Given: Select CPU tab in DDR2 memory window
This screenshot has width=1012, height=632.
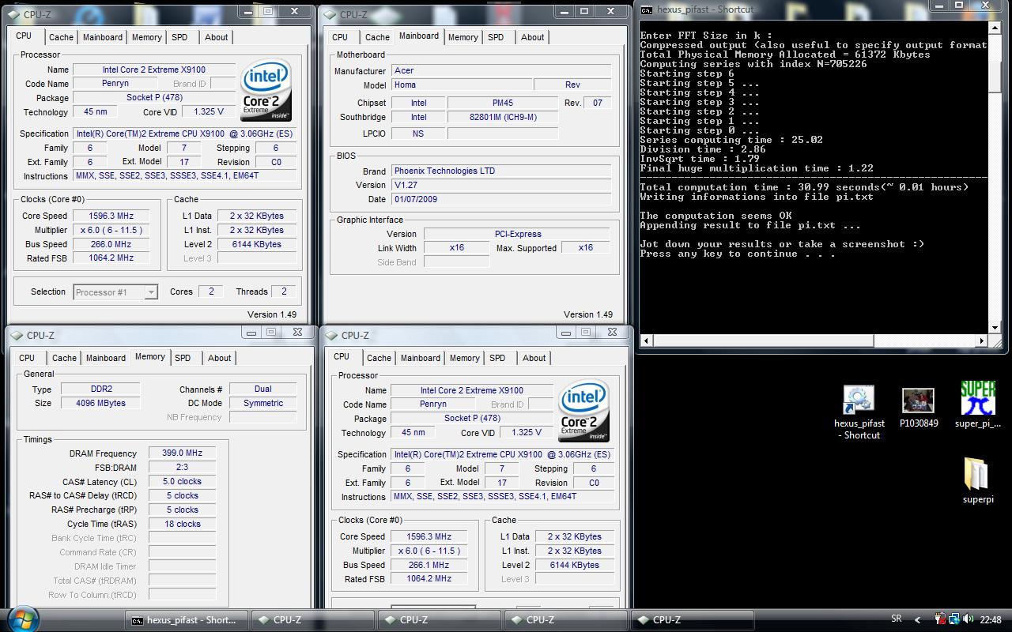Looking at the screenshot, I should pyautogui.click(x=27, y=358).
